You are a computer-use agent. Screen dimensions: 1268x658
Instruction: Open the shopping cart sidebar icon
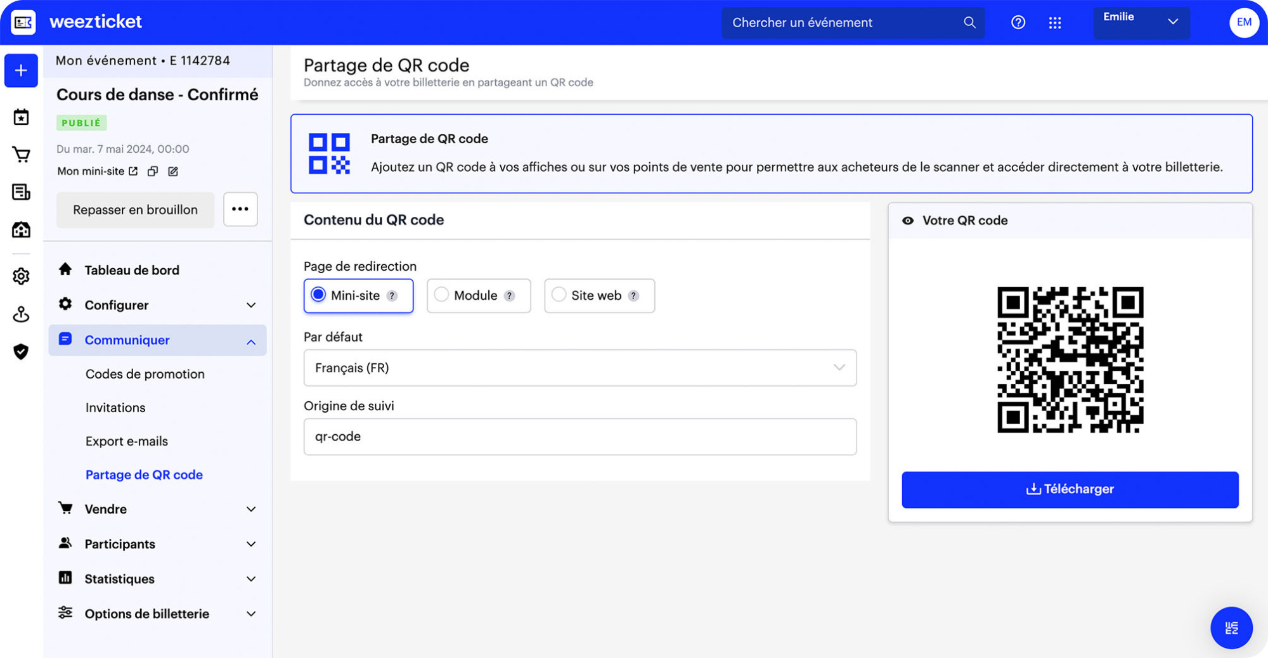click(21, 155)
